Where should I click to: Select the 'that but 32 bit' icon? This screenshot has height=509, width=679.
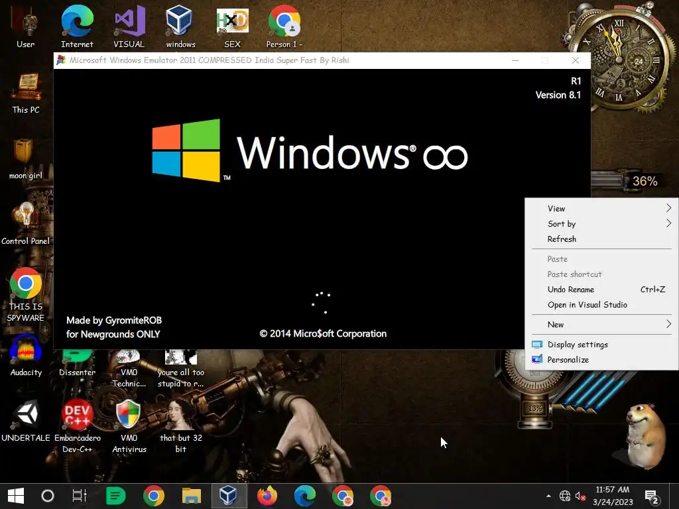(180, 427)
